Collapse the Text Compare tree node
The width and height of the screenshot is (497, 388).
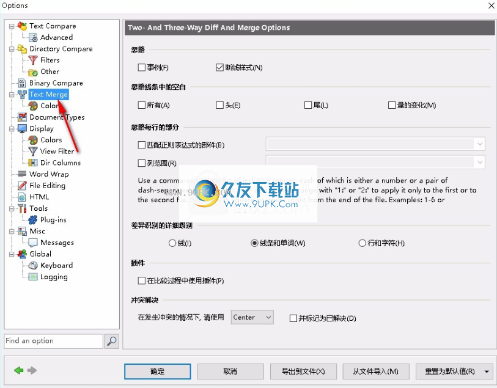(x=12, y=26)
